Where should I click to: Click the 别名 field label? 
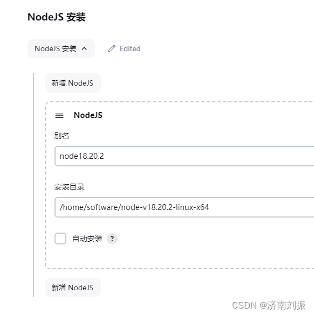tap(62, 136)
